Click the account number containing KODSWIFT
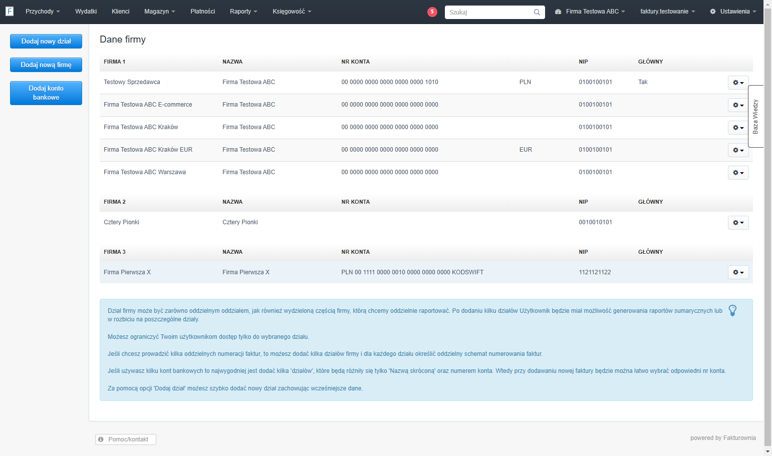The image size is (772, 456). (412, 272)
